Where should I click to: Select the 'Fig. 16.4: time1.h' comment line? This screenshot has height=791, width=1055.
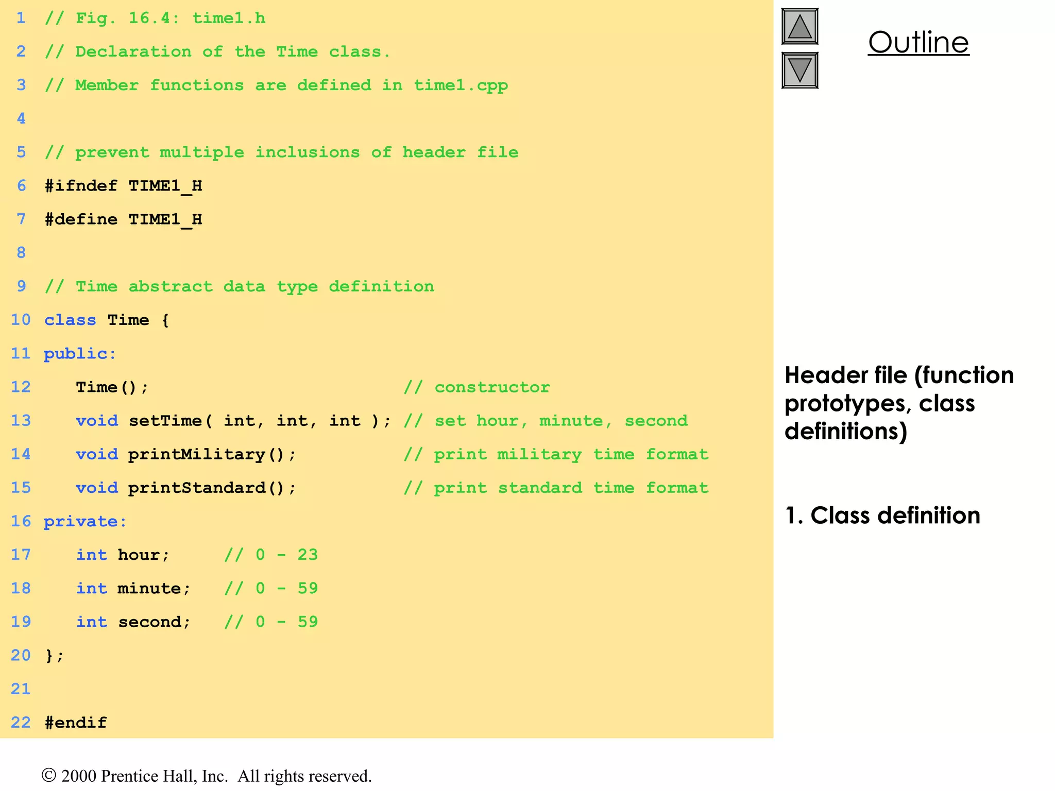coord(155,19)
